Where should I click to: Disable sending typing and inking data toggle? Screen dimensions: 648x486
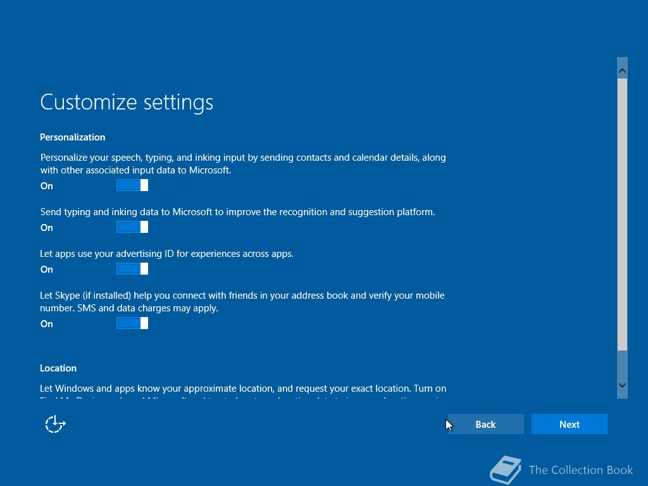coord(132,227)
